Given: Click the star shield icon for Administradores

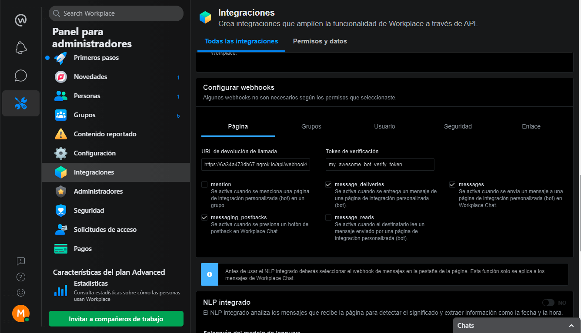Looking at the screenshot, I should pos(61,191).
